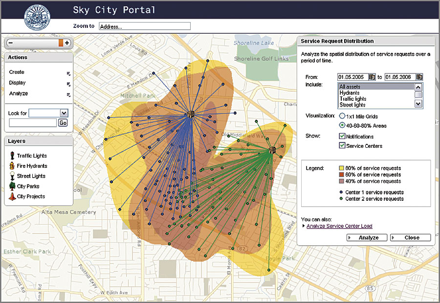The image size is (440, 303).
Task: Click the Sky City seal logo
Action: [x=37, y=18]
